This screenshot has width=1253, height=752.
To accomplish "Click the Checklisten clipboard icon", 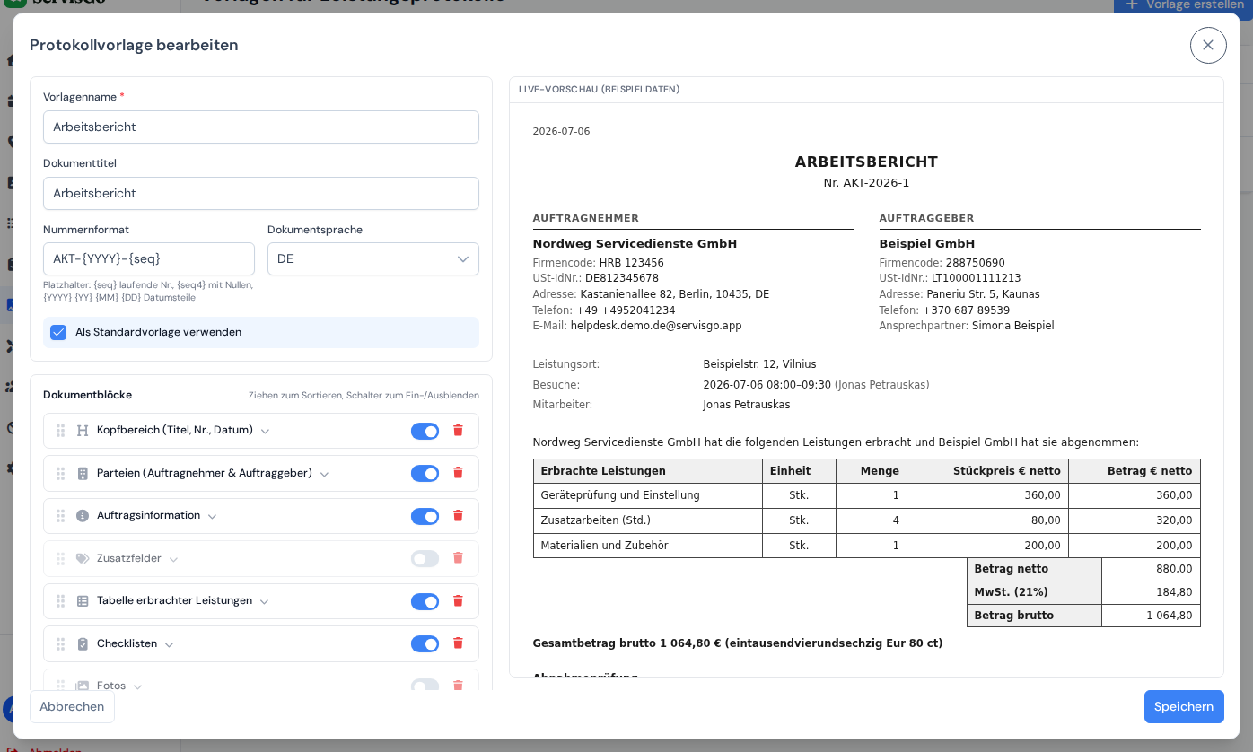I will (83, 643).
